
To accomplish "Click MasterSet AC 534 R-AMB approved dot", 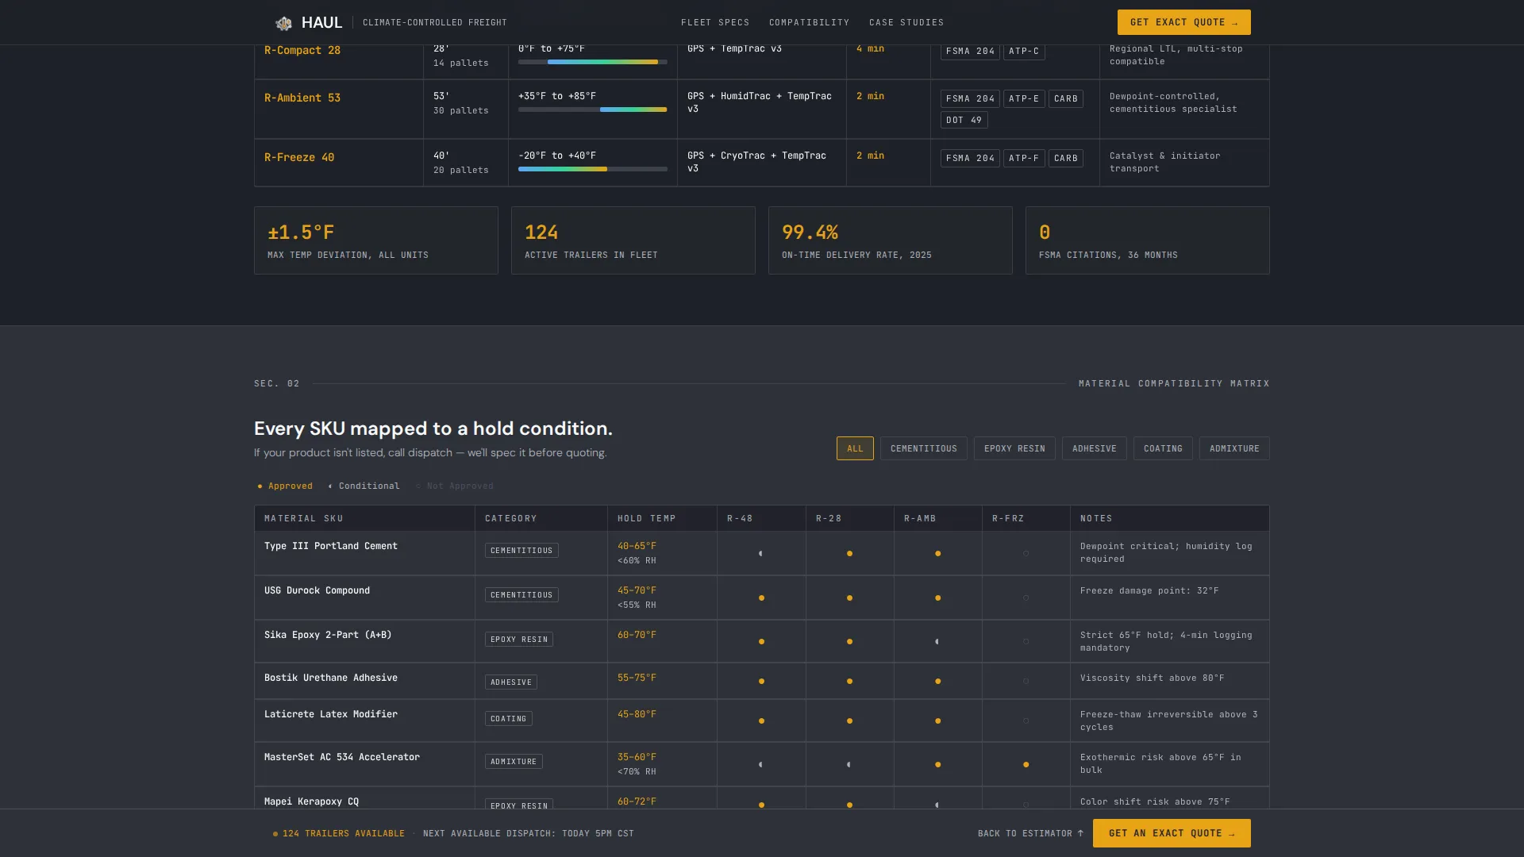I will point(937,764).
